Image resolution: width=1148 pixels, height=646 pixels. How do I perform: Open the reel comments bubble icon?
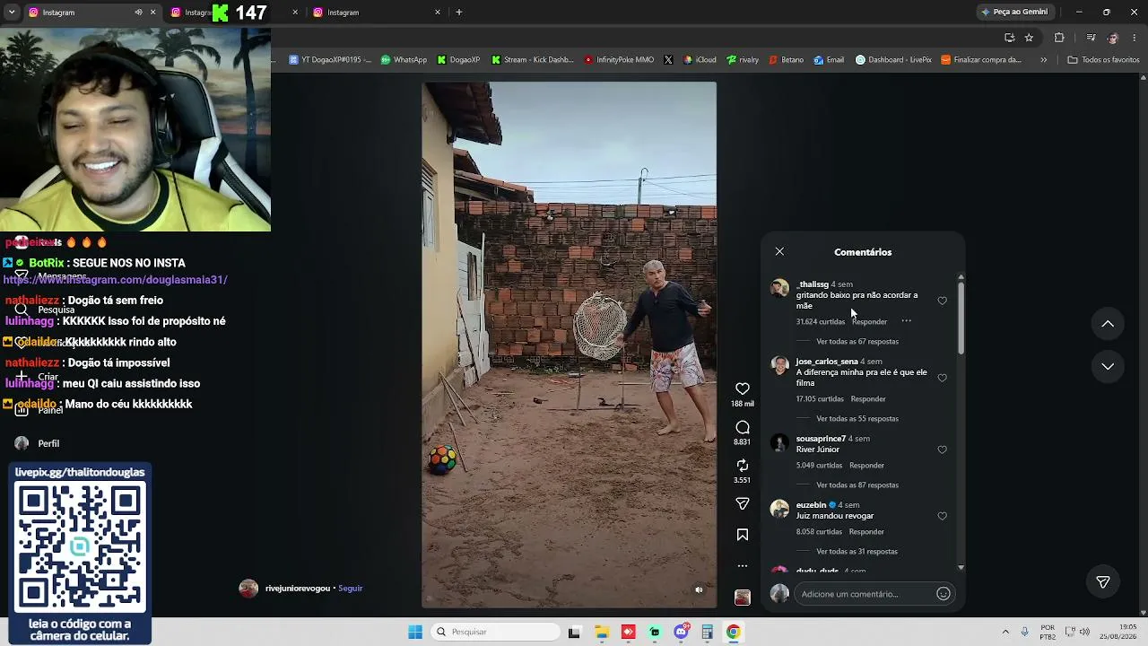743,427
